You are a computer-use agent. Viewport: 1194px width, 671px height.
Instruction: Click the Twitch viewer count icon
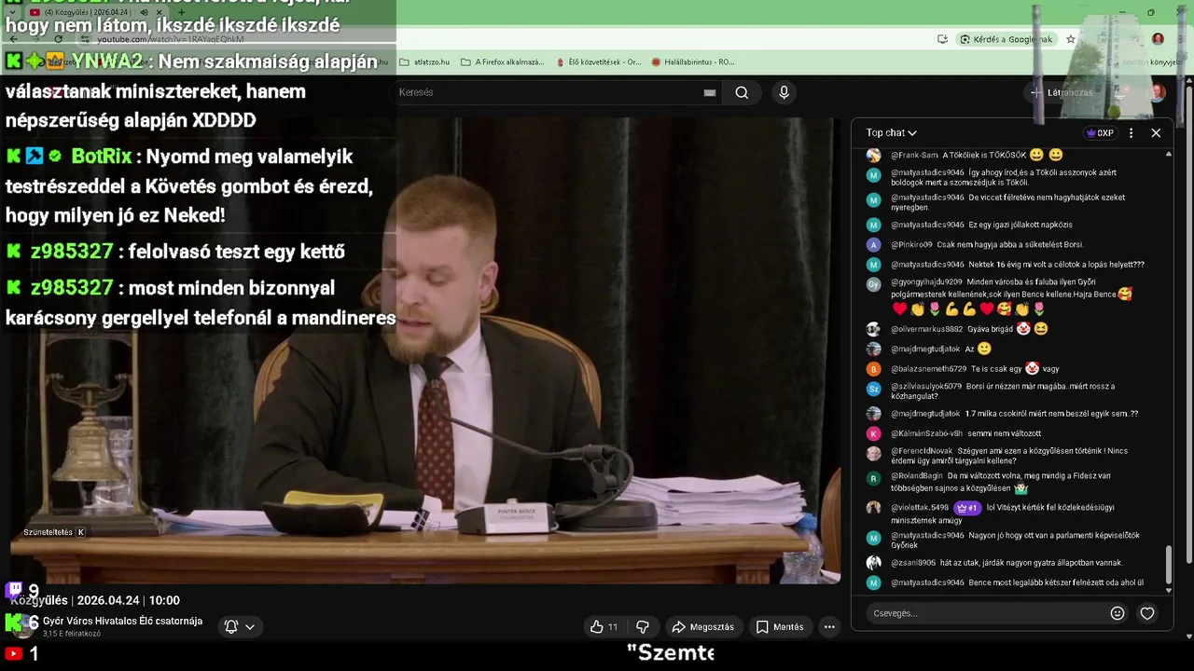point(14,590)
